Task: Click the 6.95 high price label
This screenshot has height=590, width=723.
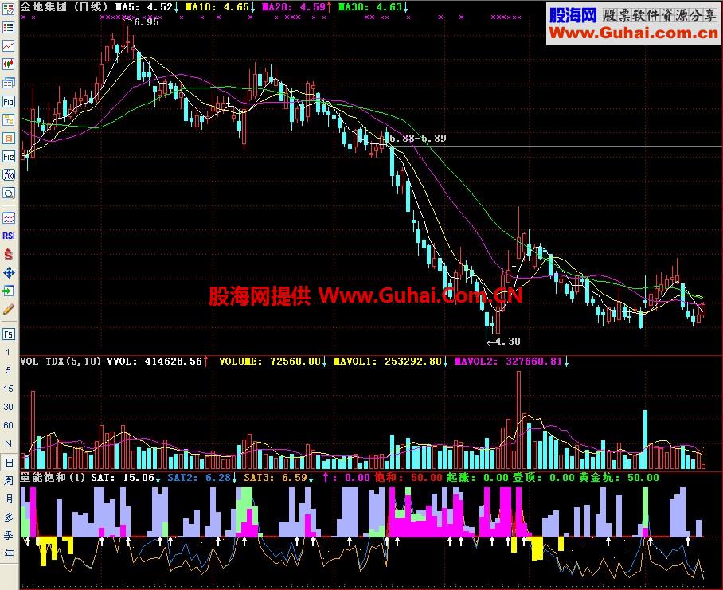Action: coord(147,22)
